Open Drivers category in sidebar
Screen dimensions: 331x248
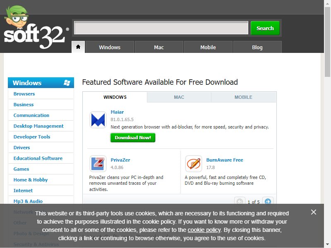tap(22, 148)
